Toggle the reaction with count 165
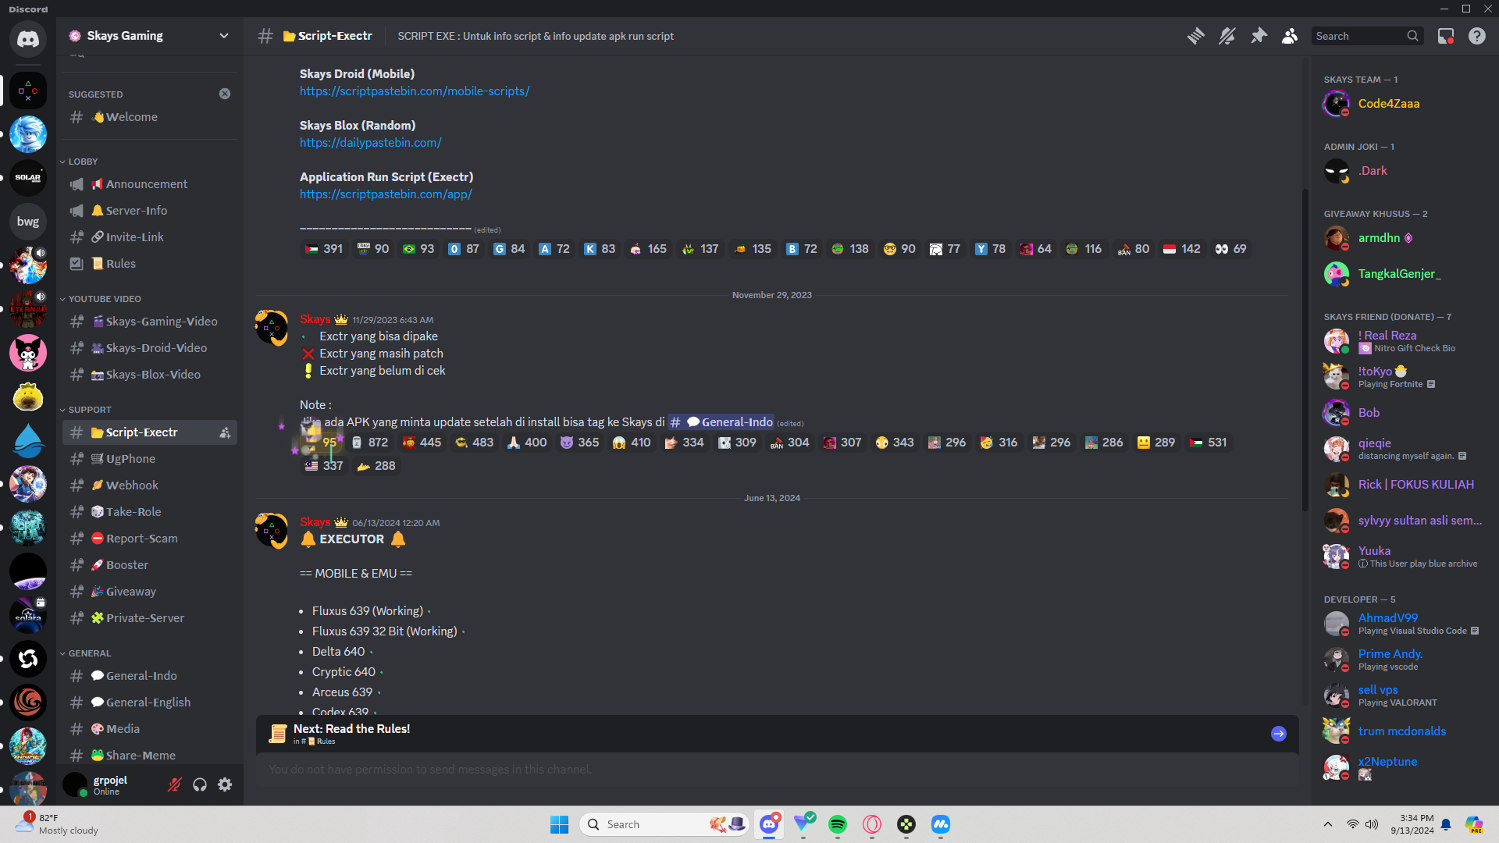 click(649, 249)
